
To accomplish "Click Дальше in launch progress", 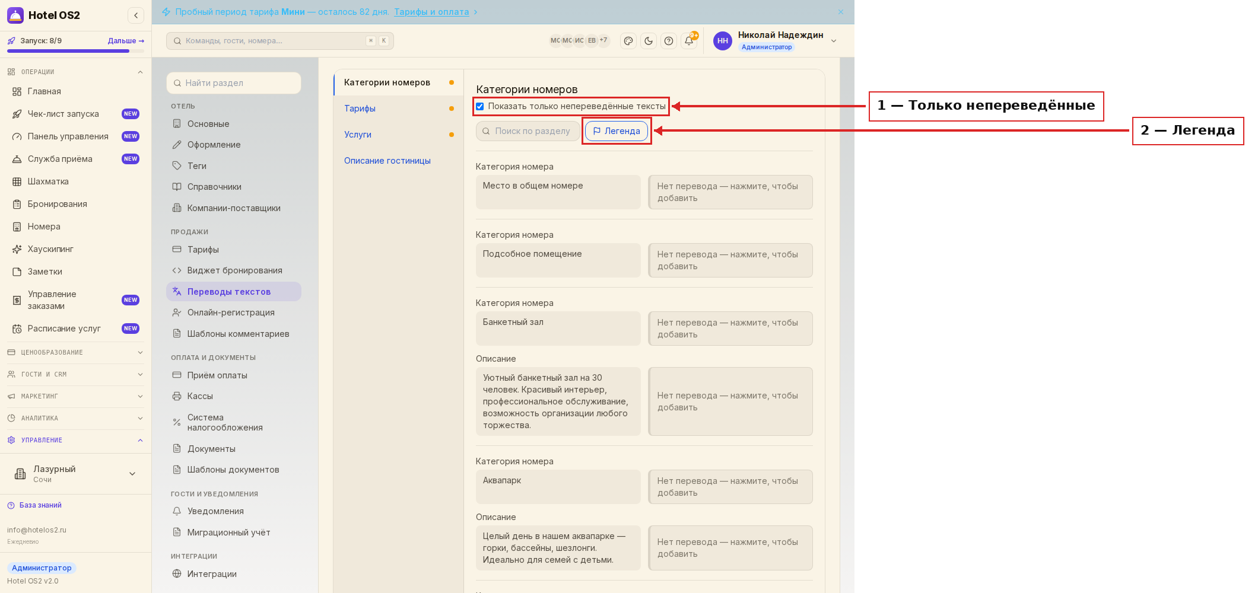I will (x=126, y=41).
